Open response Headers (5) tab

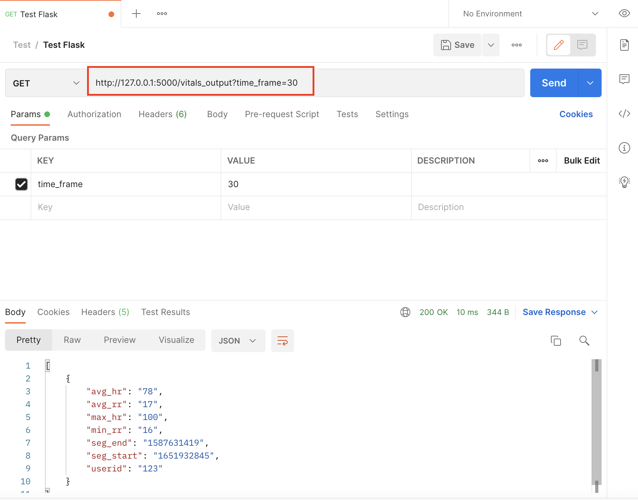point(105,312)
